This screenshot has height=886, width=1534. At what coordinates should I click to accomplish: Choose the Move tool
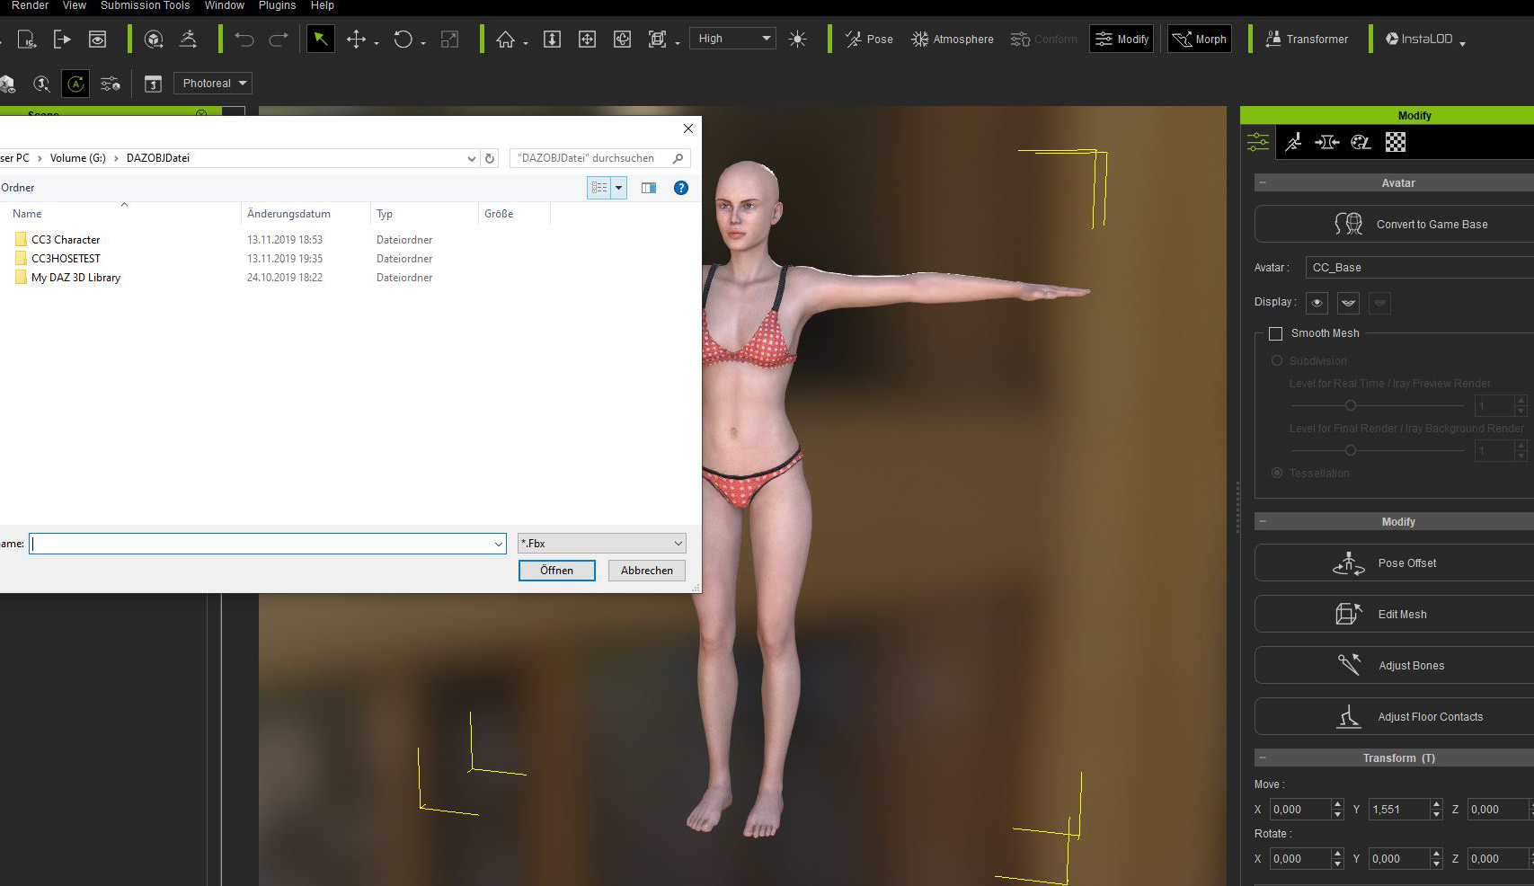coord(357,40)
